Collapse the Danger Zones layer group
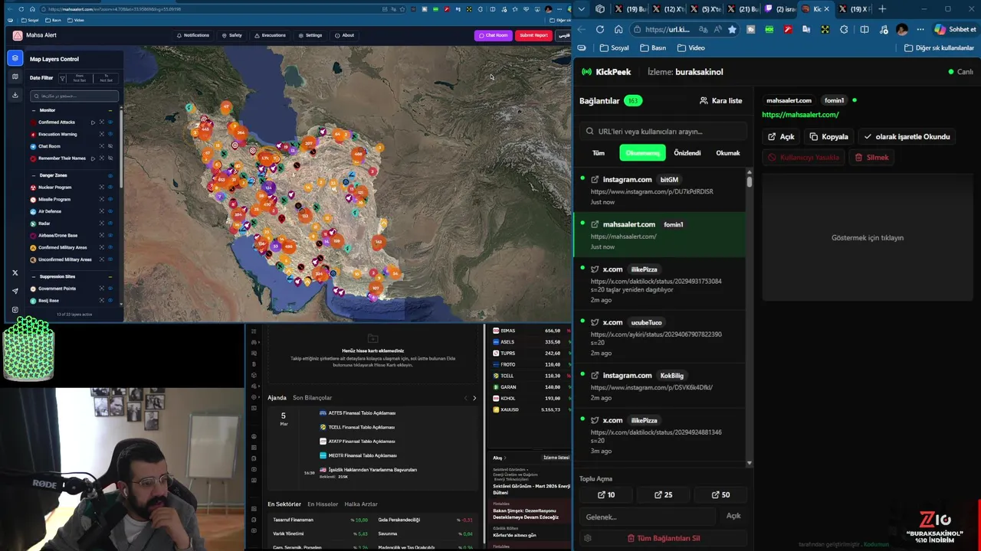The width and height of the screenshot is (981, 551). pyautogui.click(x=33, y=175)
